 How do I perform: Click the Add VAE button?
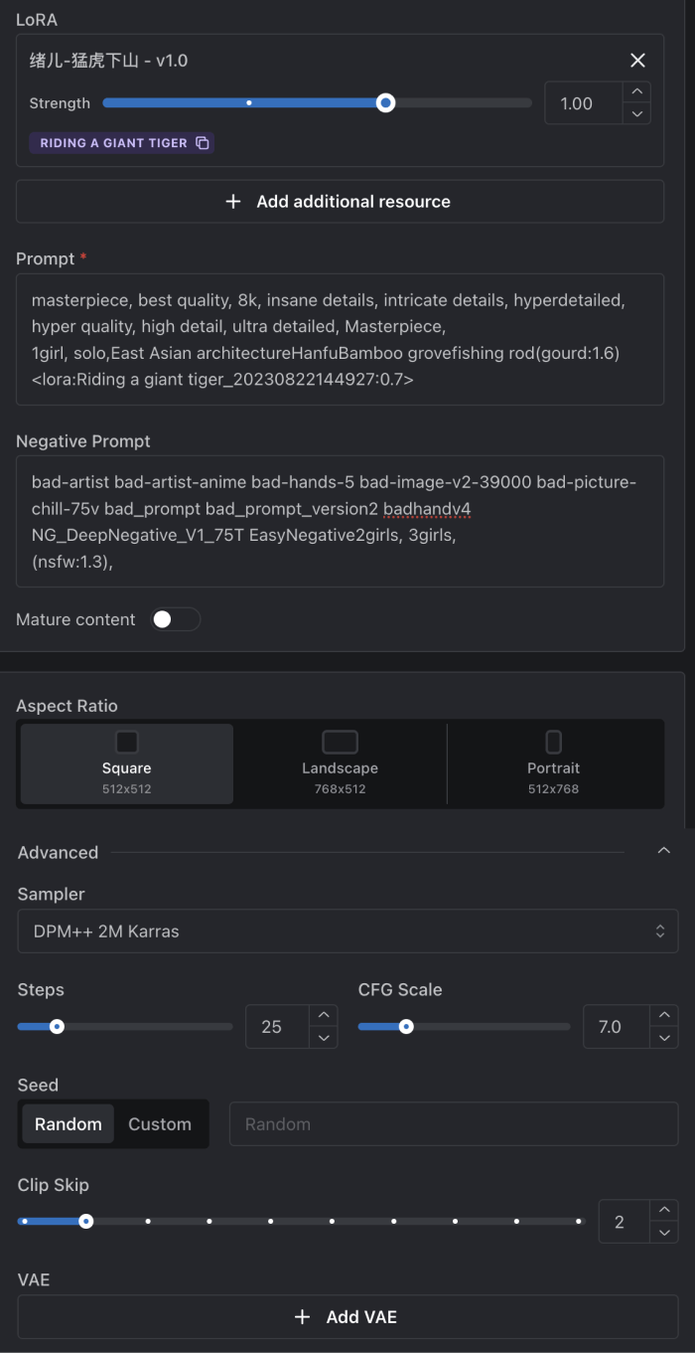pyautogui.click(x=347, y=1317)
